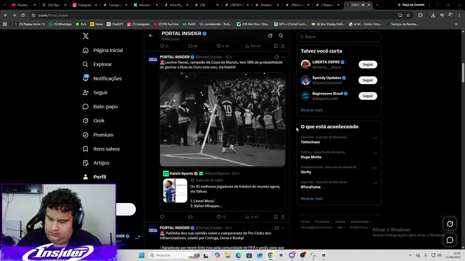Switch to the Instagram browser tab
Viewport: 465px width, 261px height.
tap(84, 5)
